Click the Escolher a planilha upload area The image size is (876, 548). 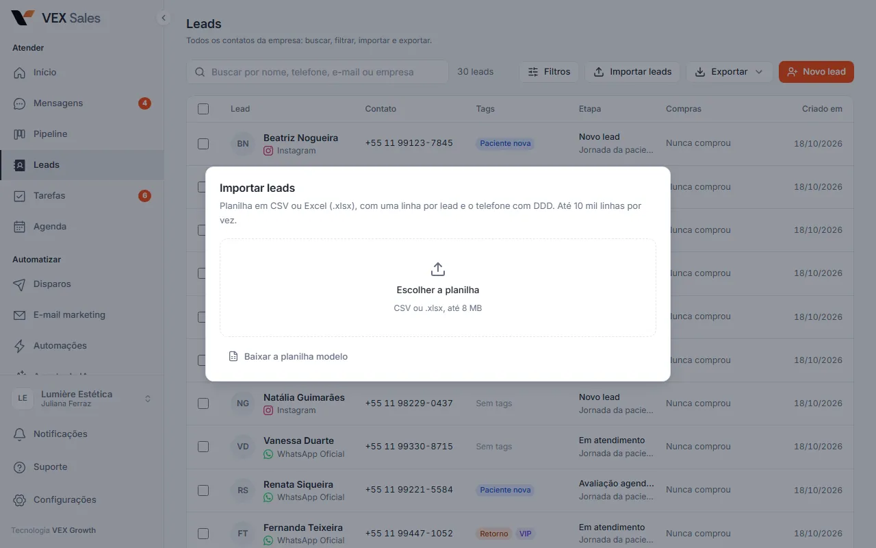tap(438, 288)
